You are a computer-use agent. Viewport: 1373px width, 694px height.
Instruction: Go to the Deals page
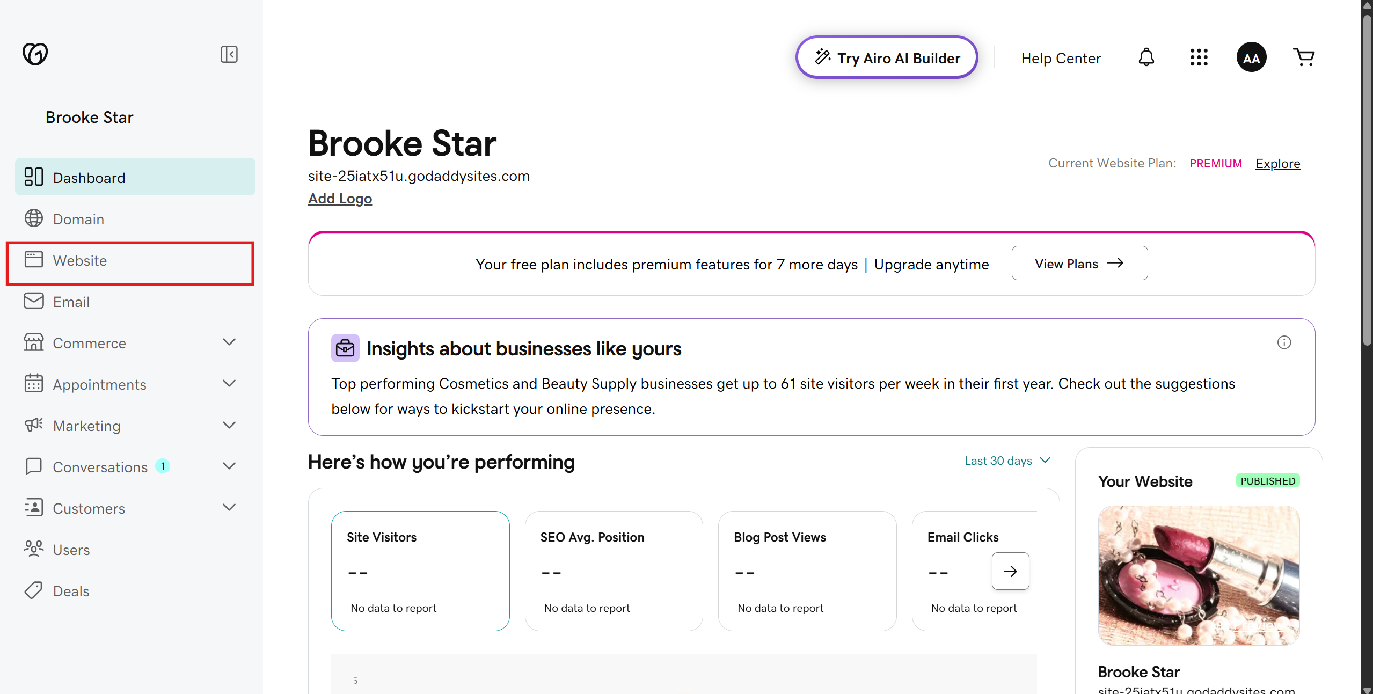[x=135, y=591]
